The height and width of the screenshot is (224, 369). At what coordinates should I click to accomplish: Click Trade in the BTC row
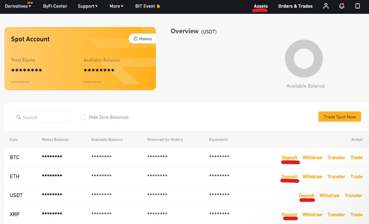point(356,158)
